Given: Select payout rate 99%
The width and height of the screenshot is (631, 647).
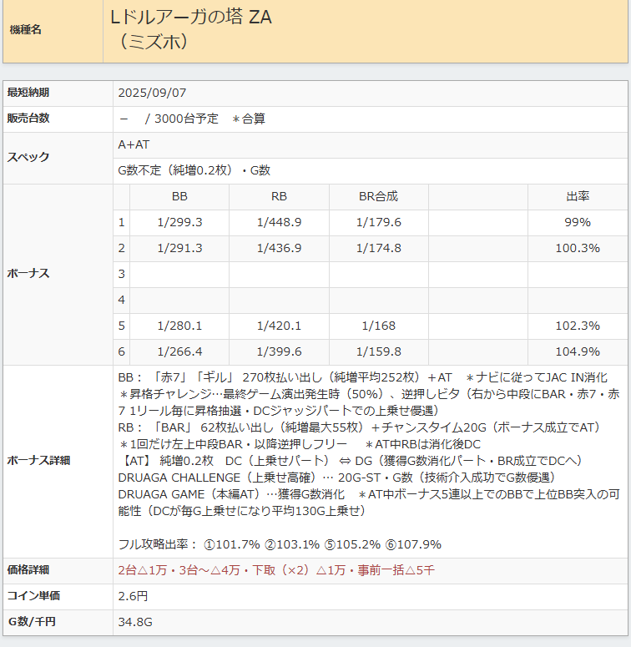Looking at the screenshot, I should [578, 222].
